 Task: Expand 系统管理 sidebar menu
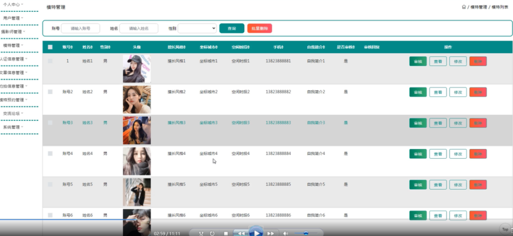pos(13,127)
